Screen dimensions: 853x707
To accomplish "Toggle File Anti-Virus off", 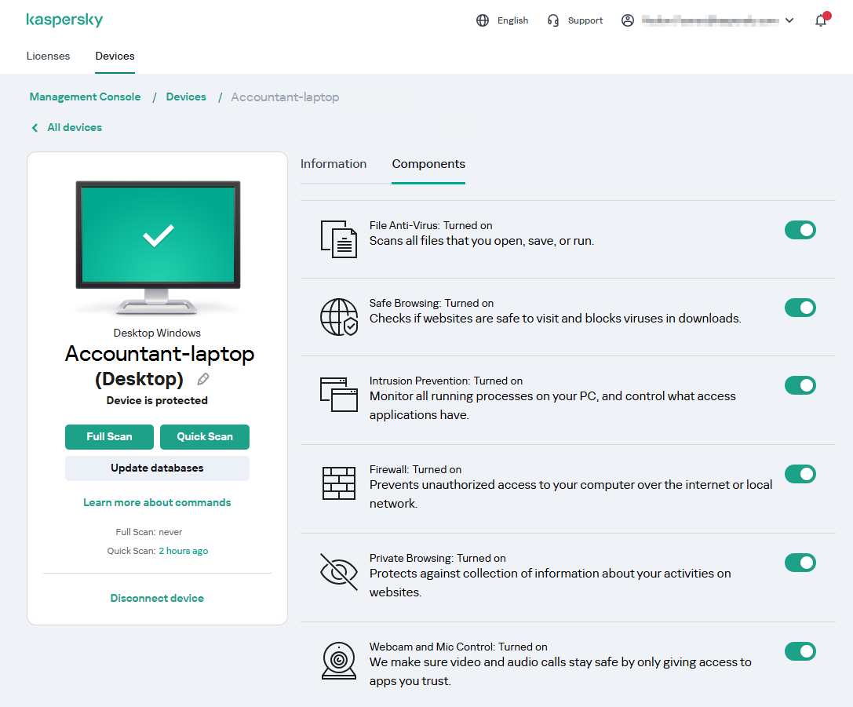I will (800, 230).
